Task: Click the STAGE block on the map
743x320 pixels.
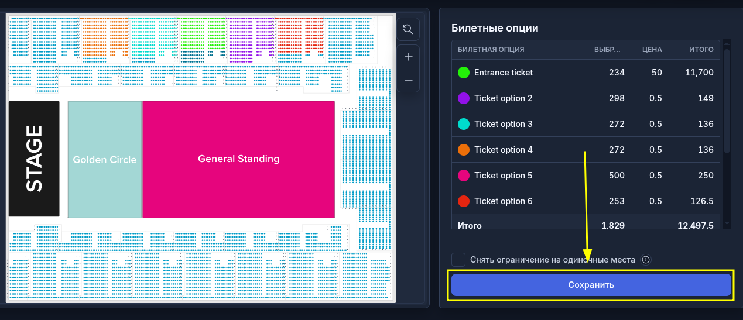Action: [34, 158]
